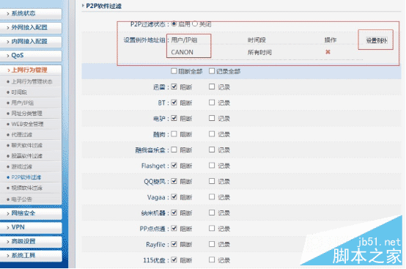Enable 记录 for PP点点通
406x269 pixels.
click(212, 229)
